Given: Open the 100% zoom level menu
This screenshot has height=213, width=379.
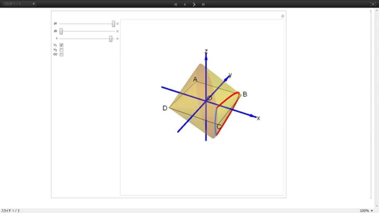Looking at the screenshot, I should (x=366, y=211).
